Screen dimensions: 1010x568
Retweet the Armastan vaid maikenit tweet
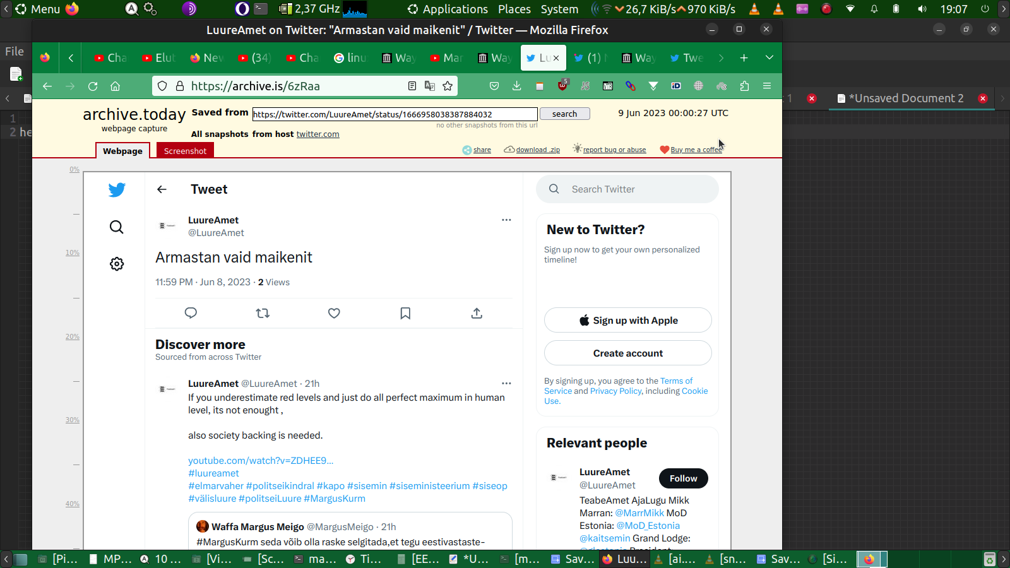[x=263, y=313]
